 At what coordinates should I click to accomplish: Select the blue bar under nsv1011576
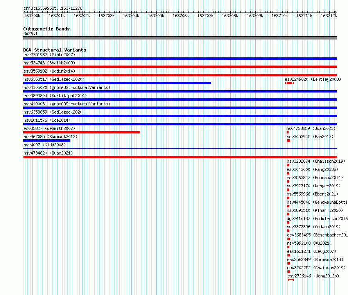click(180, 124)
